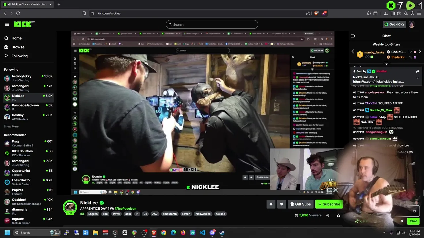This screenshot has height=238, width=424.
Task: Click the Gift Subs button
Action: [x=300, y=204]
